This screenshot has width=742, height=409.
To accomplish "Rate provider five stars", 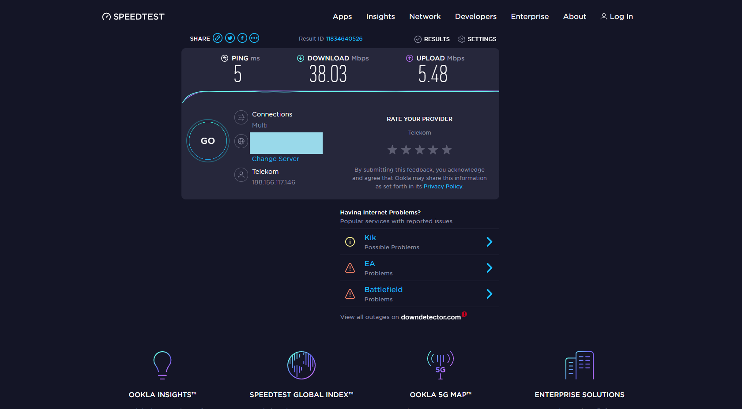I will 447,150.
